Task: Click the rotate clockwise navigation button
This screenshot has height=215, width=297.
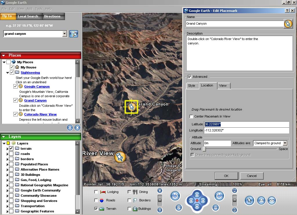Action: point(219,196)
